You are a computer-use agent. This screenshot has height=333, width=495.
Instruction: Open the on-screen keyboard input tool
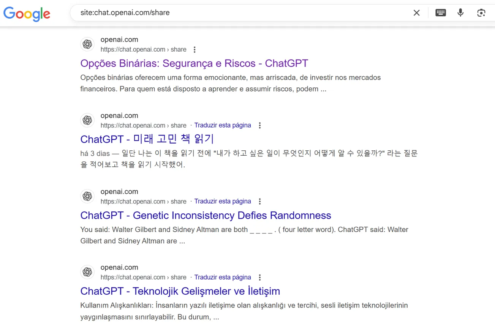(441, 13)
